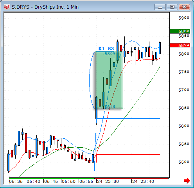This screenshot has width=194, height=188.
Task: Click the 05:40 time axis label
Action: [34, 181]
